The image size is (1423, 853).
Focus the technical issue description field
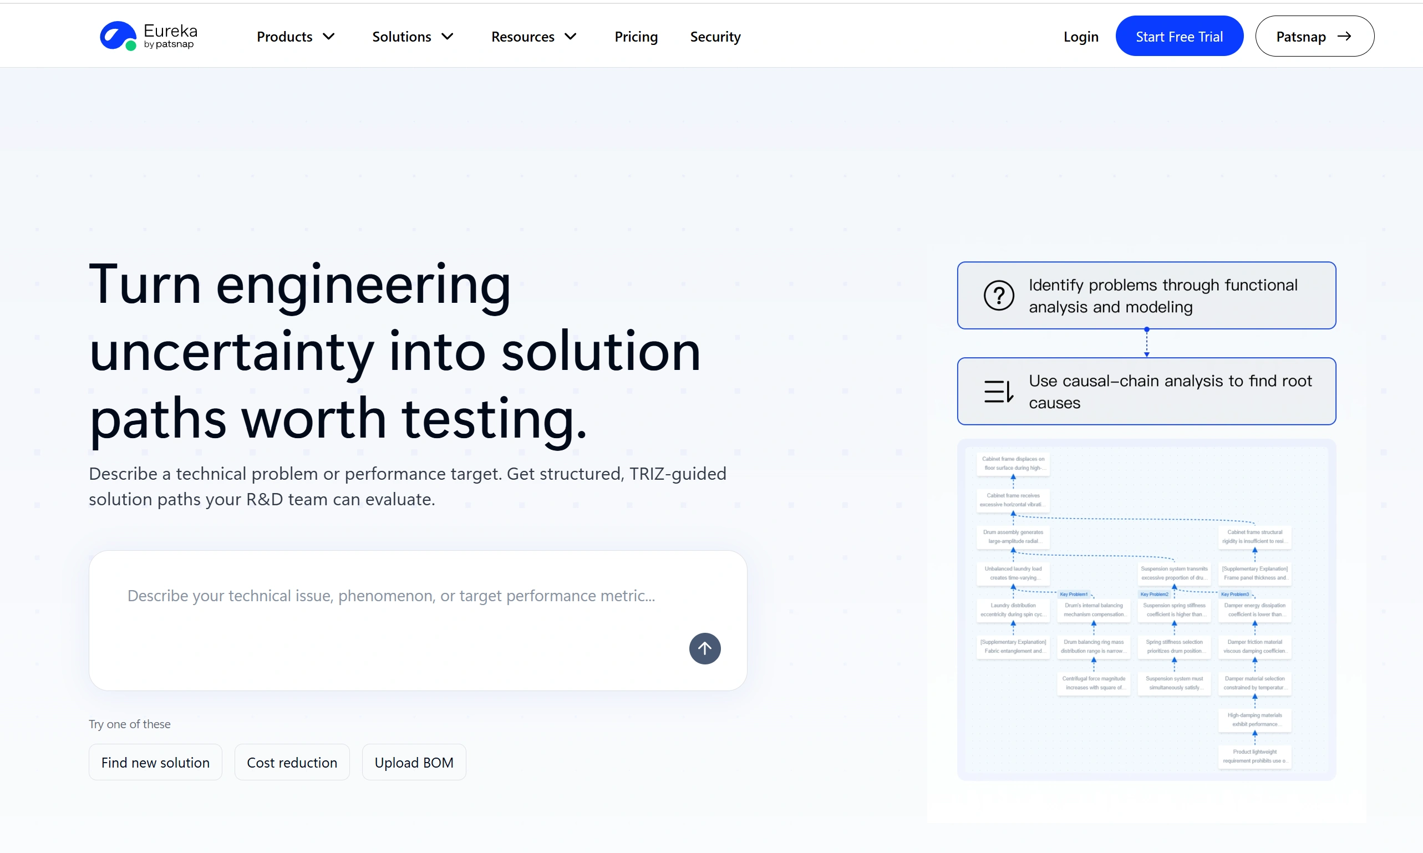(418, 621)
